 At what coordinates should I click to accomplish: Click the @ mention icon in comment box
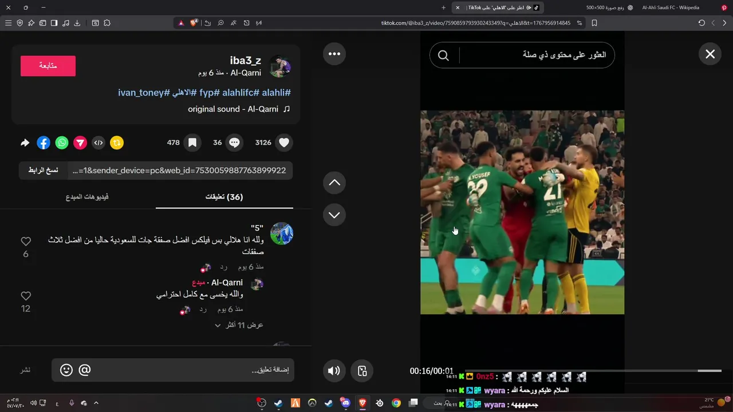tap(85, 370)
